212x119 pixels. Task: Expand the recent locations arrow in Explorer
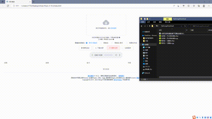pos(147,26)
